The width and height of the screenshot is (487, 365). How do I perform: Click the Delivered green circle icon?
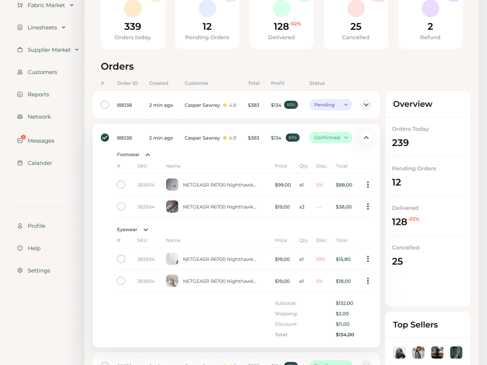[x=281, y=8]
